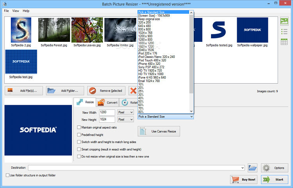Click the Buy Now! button
The height and width of the screenshot is (188, 293).
(244, 179)
